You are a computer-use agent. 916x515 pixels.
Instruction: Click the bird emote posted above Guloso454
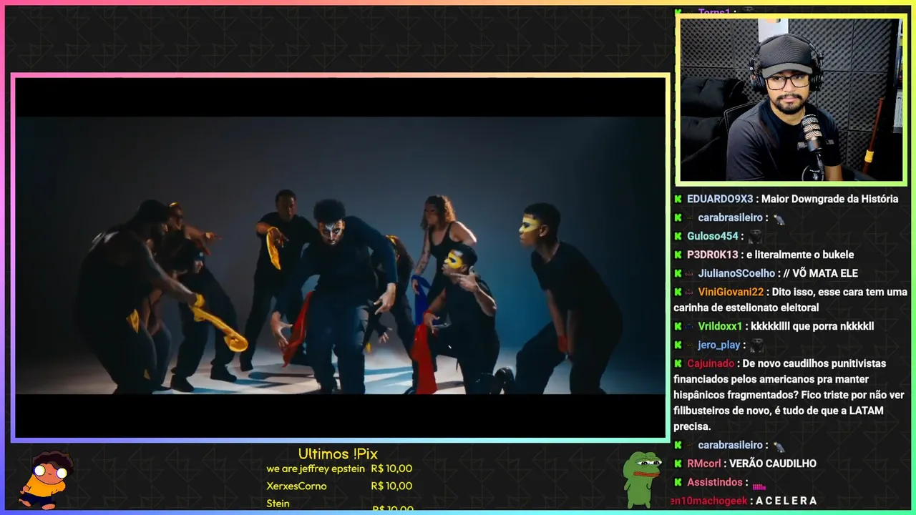coord(779,219)
